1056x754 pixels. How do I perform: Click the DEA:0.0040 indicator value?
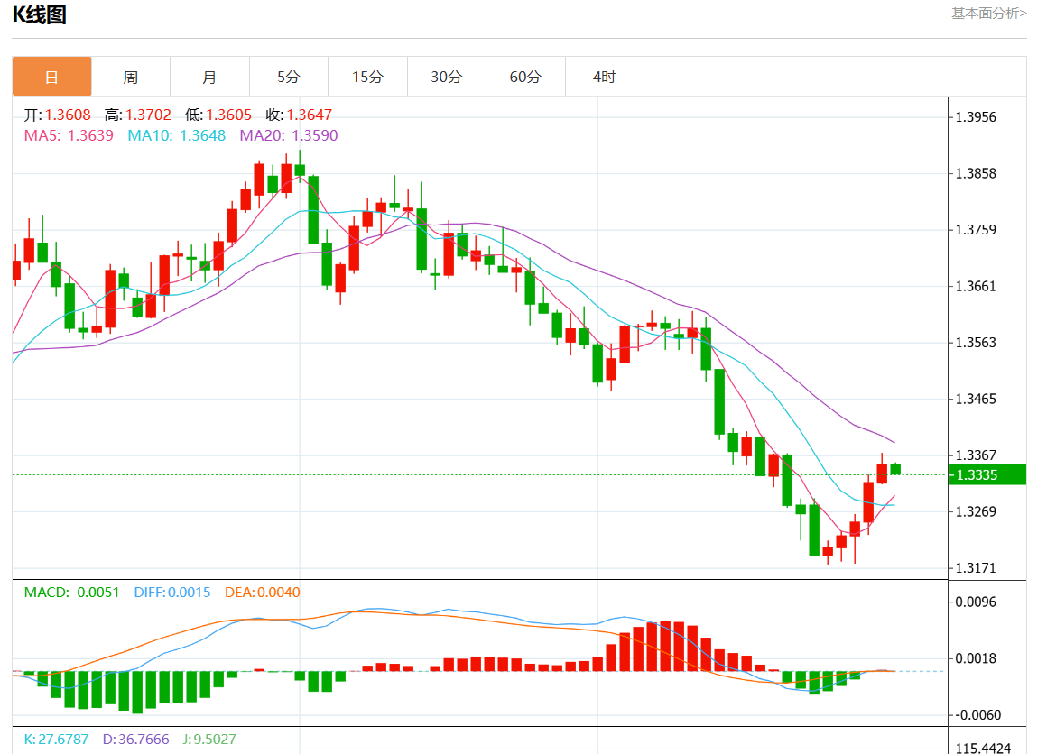(x=263, y=593)
